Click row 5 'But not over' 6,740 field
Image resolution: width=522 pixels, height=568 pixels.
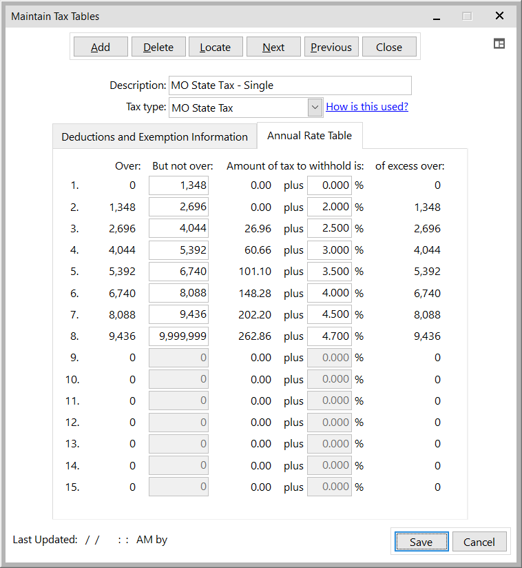click(x=179, y=272)
